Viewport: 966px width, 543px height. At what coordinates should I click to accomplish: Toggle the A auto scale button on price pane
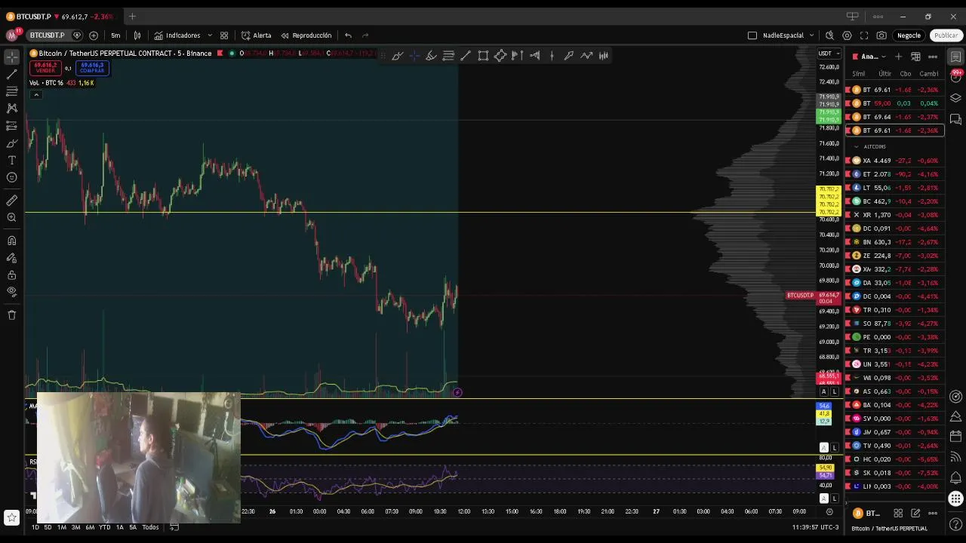coord(824,391)
